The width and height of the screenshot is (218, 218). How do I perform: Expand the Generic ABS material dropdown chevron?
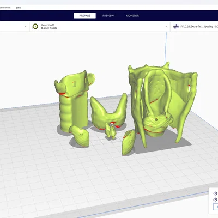pyautogui.click(x=166, y=26)
